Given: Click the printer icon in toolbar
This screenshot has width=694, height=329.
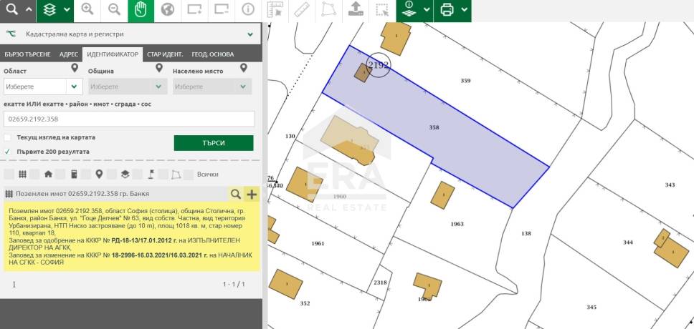Looking at the screenshot, I should [x=447, y=10].
